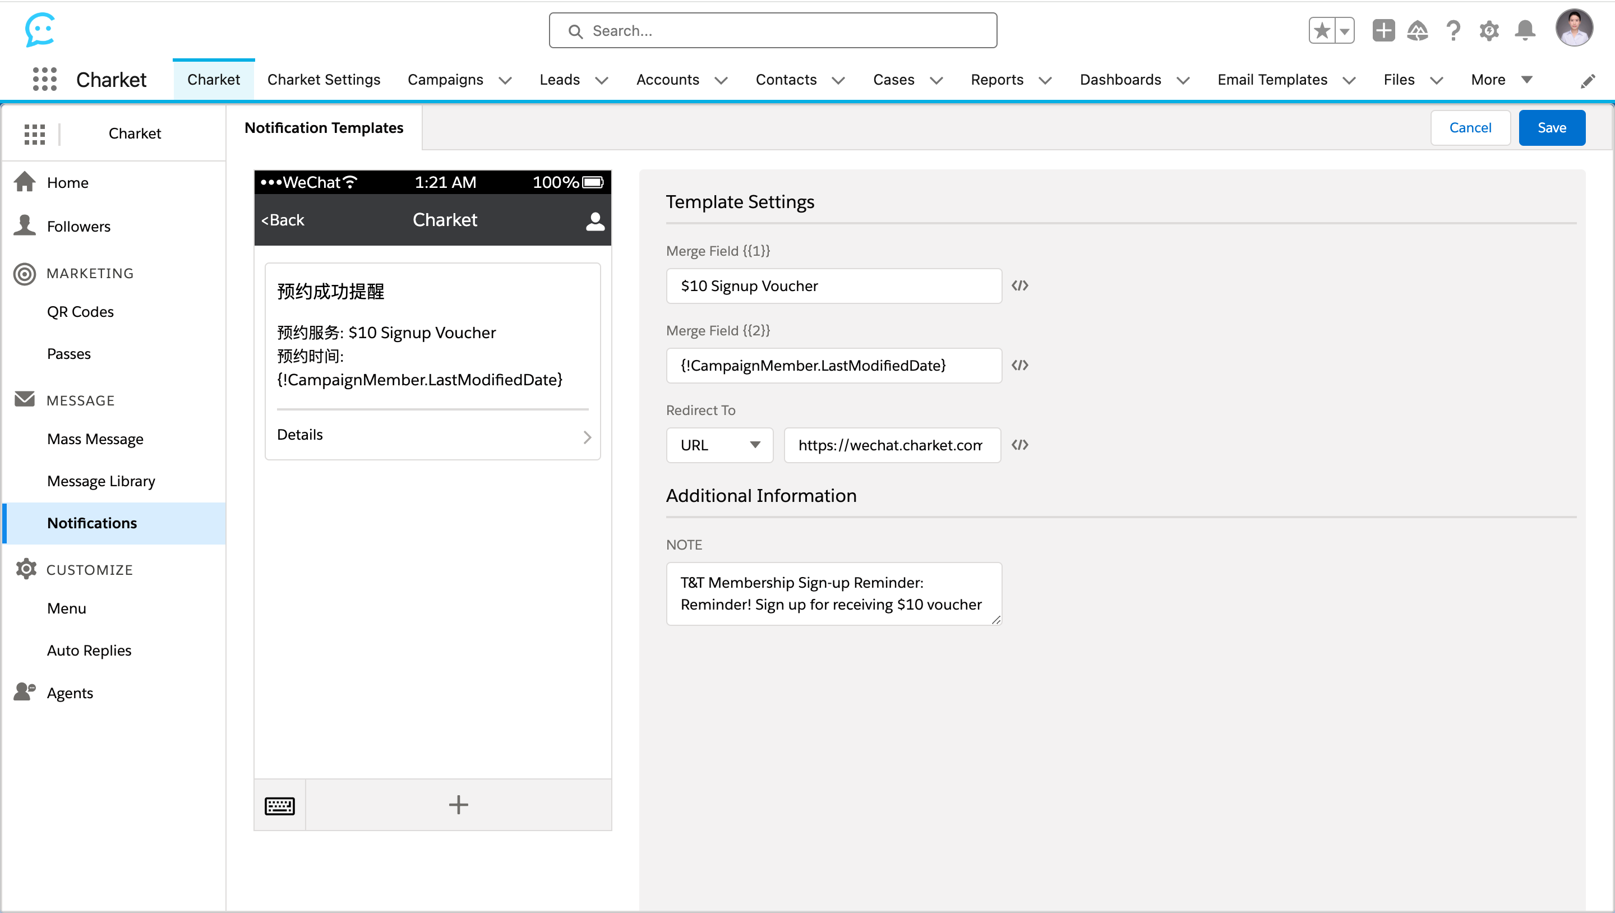The width and height of the screenshot is (1615, 913).
Task: Open Menu under Customize
Action: tap(67, 608)
